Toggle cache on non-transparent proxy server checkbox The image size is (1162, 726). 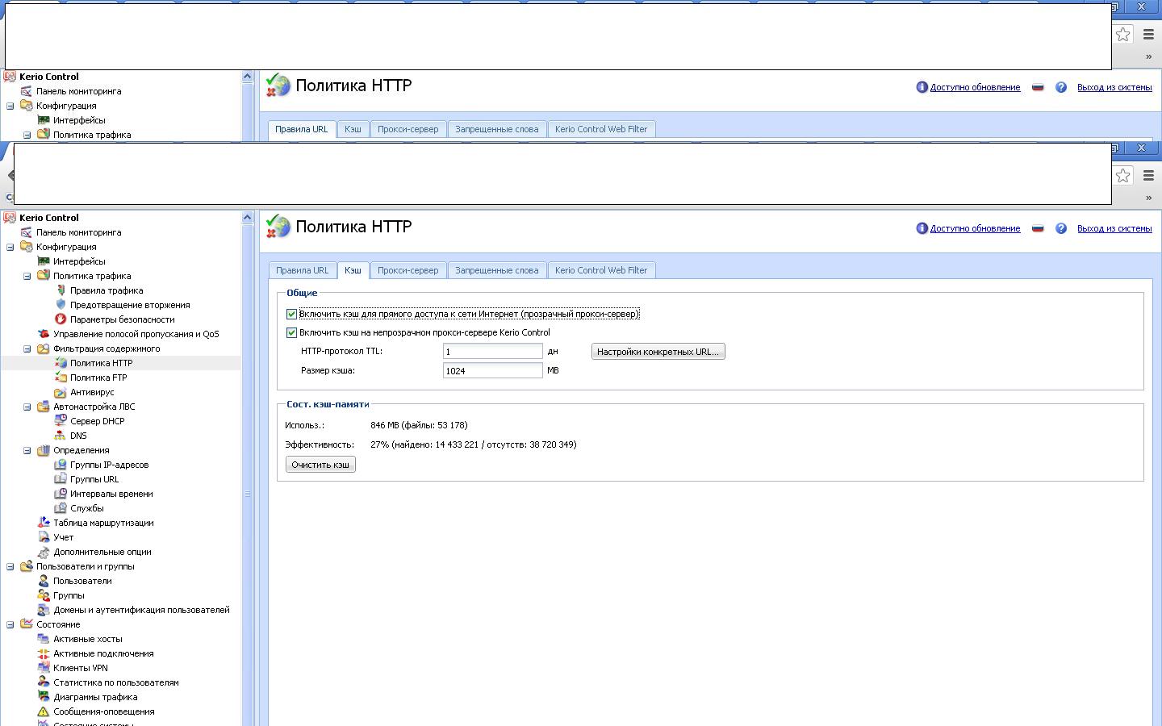coord(292,332)
